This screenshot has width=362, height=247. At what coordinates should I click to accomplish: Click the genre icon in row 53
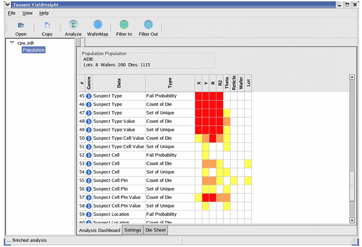coord(89,164)
